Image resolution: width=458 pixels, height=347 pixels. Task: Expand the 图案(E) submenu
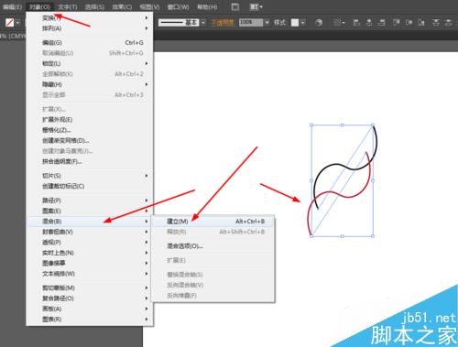pyautogui.click(x=90, y=211)
